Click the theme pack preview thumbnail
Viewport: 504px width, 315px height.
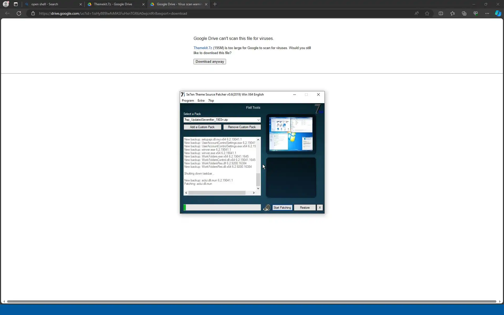[x=291, y=134]
